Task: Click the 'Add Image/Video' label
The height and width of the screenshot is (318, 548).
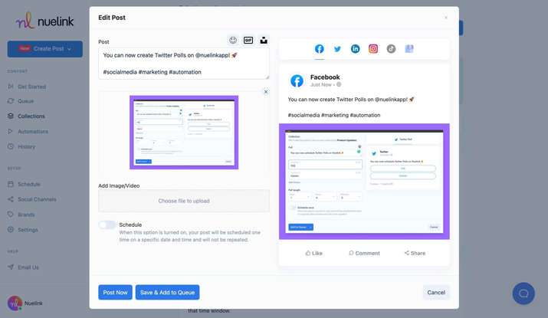Action: (x=119, y=186)
